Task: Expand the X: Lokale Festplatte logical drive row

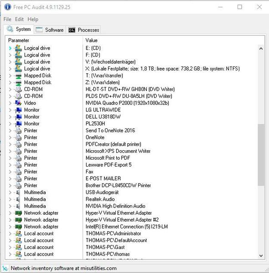Action: (x=10, y=69)
